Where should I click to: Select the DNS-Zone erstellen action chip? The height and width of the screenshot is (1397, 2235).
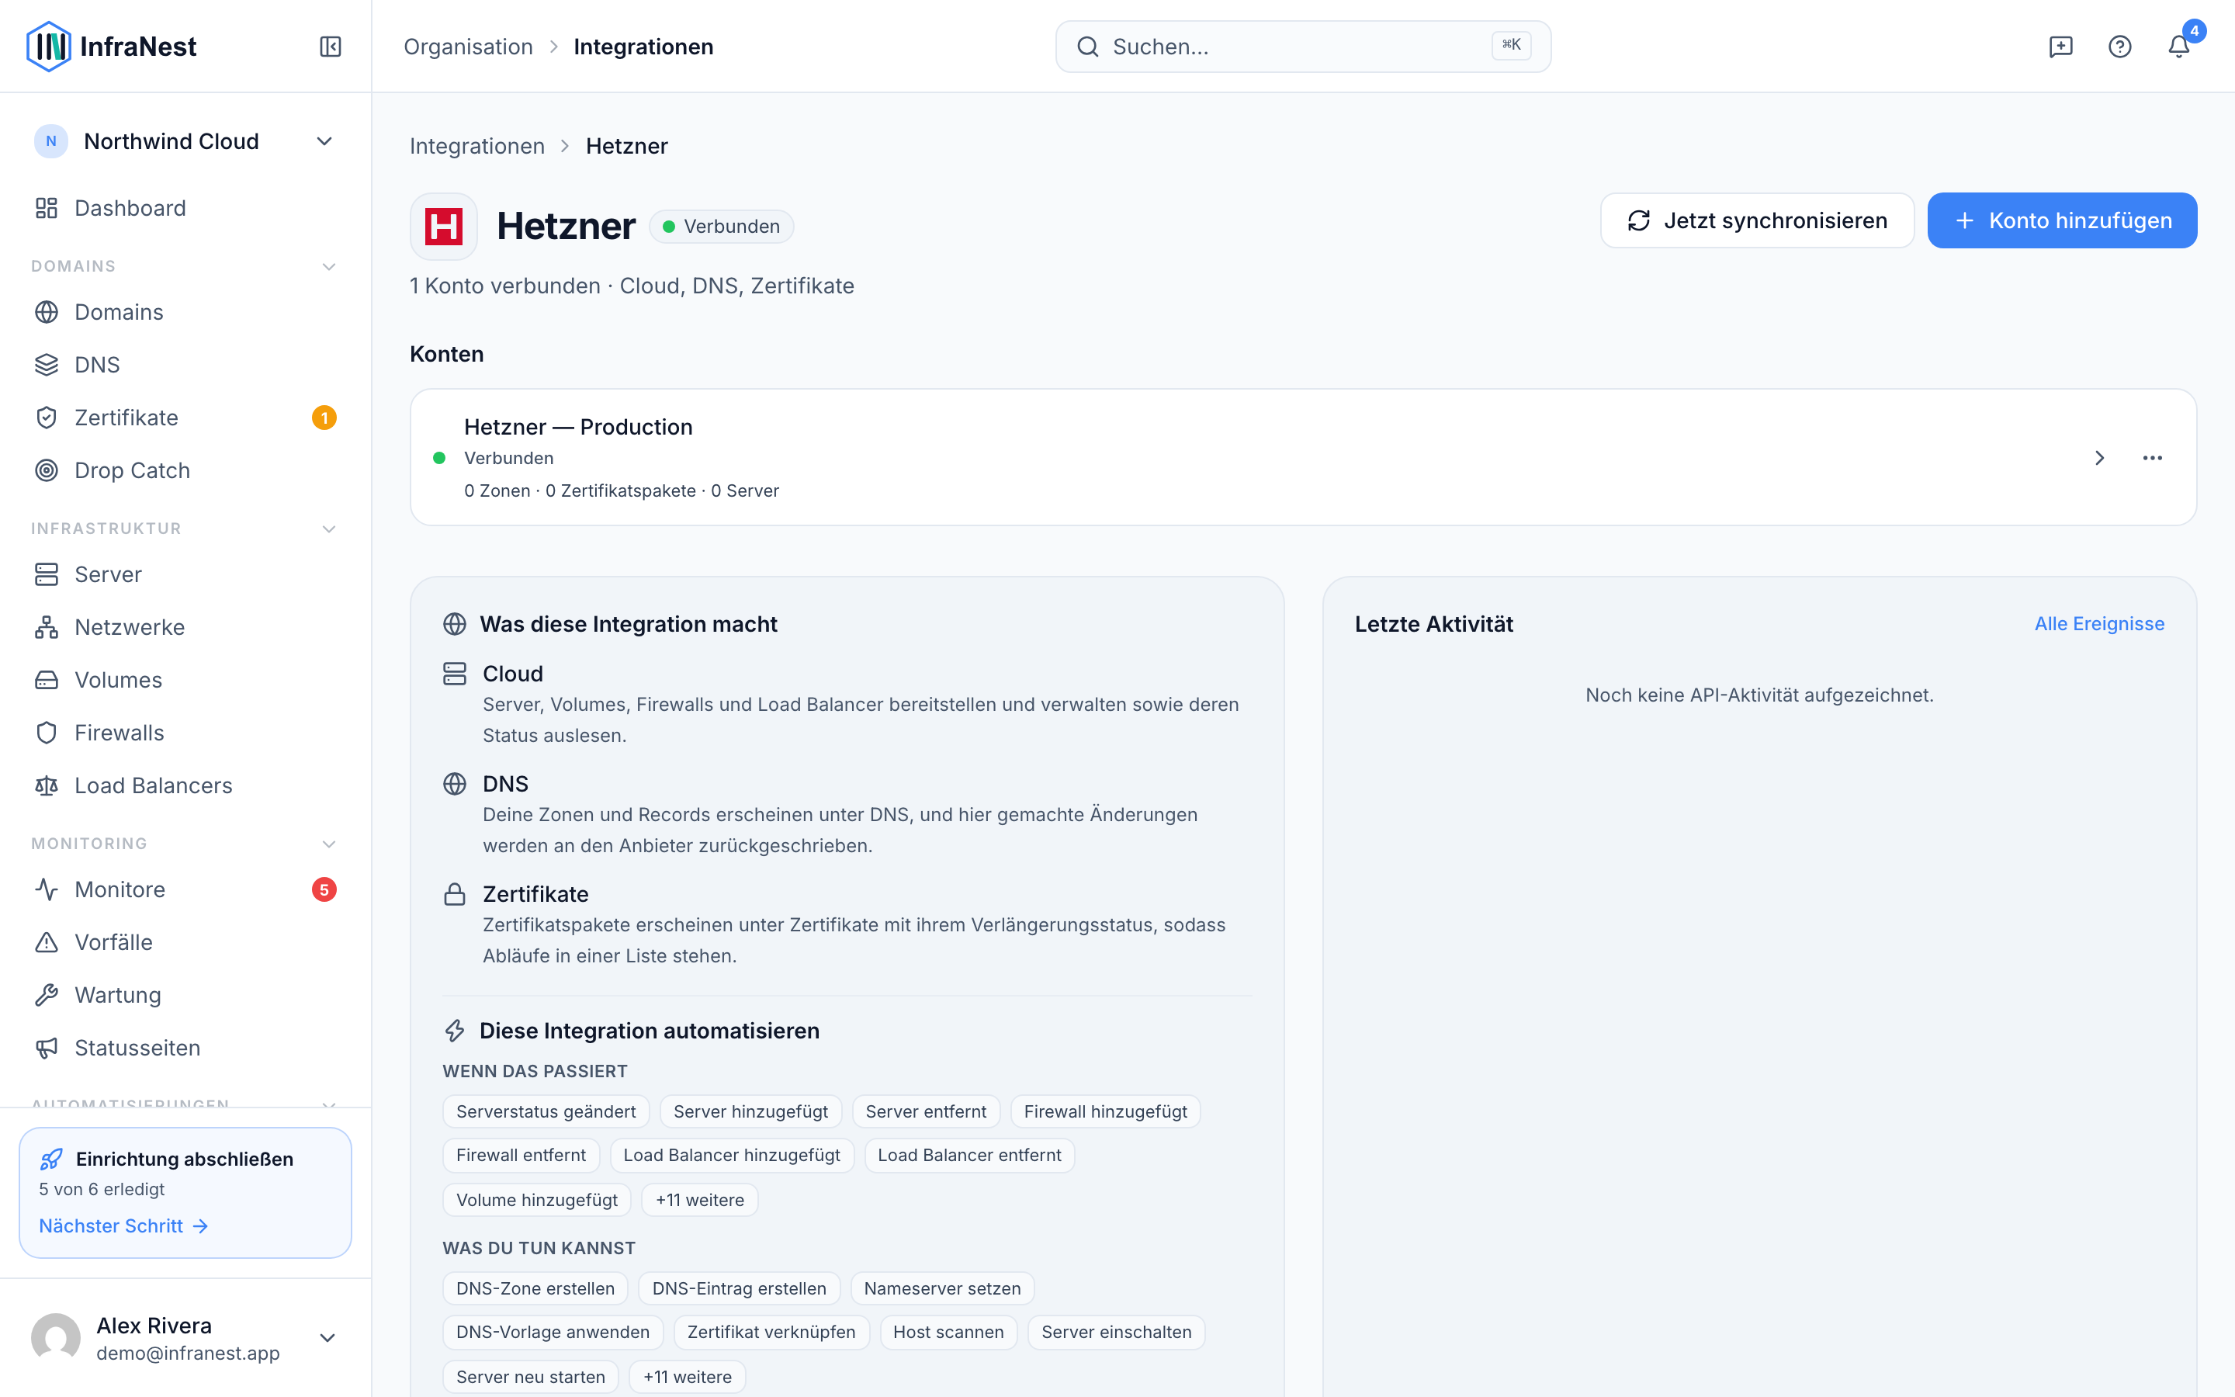click(x=535, y=1288)
